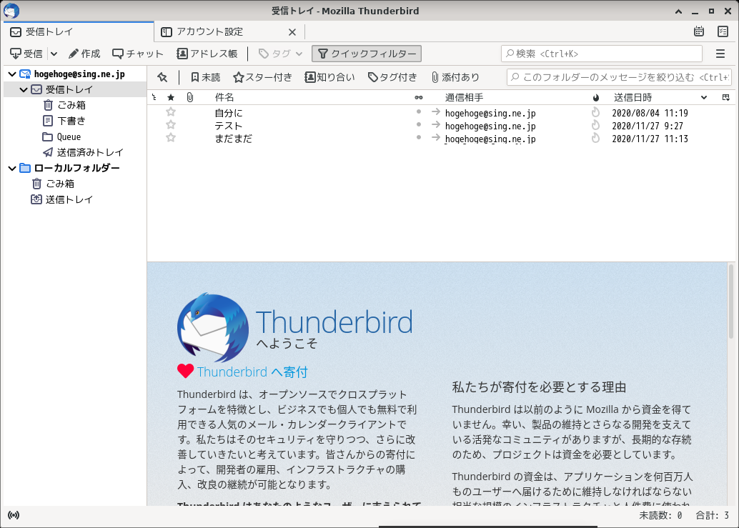Image resolution: width=739 pixels, height=528 pixels.
Task: Toggle the 未読 unread filter
Action: point(206,77)
